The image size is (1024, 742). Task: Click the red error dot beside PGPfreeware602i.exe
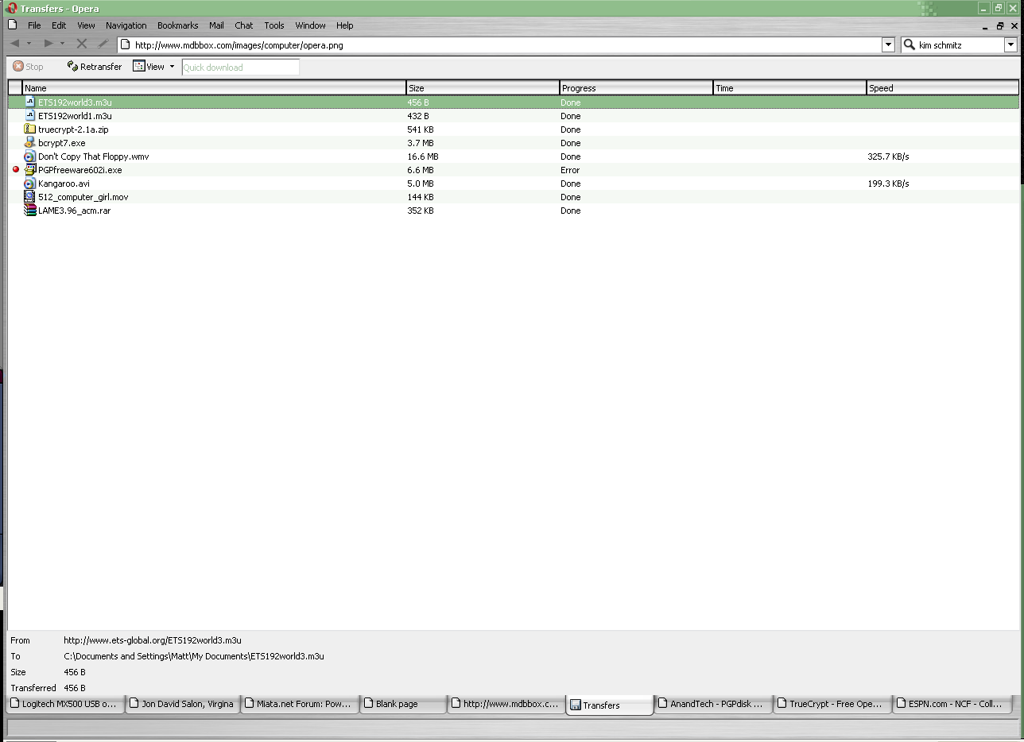point(16,170)
